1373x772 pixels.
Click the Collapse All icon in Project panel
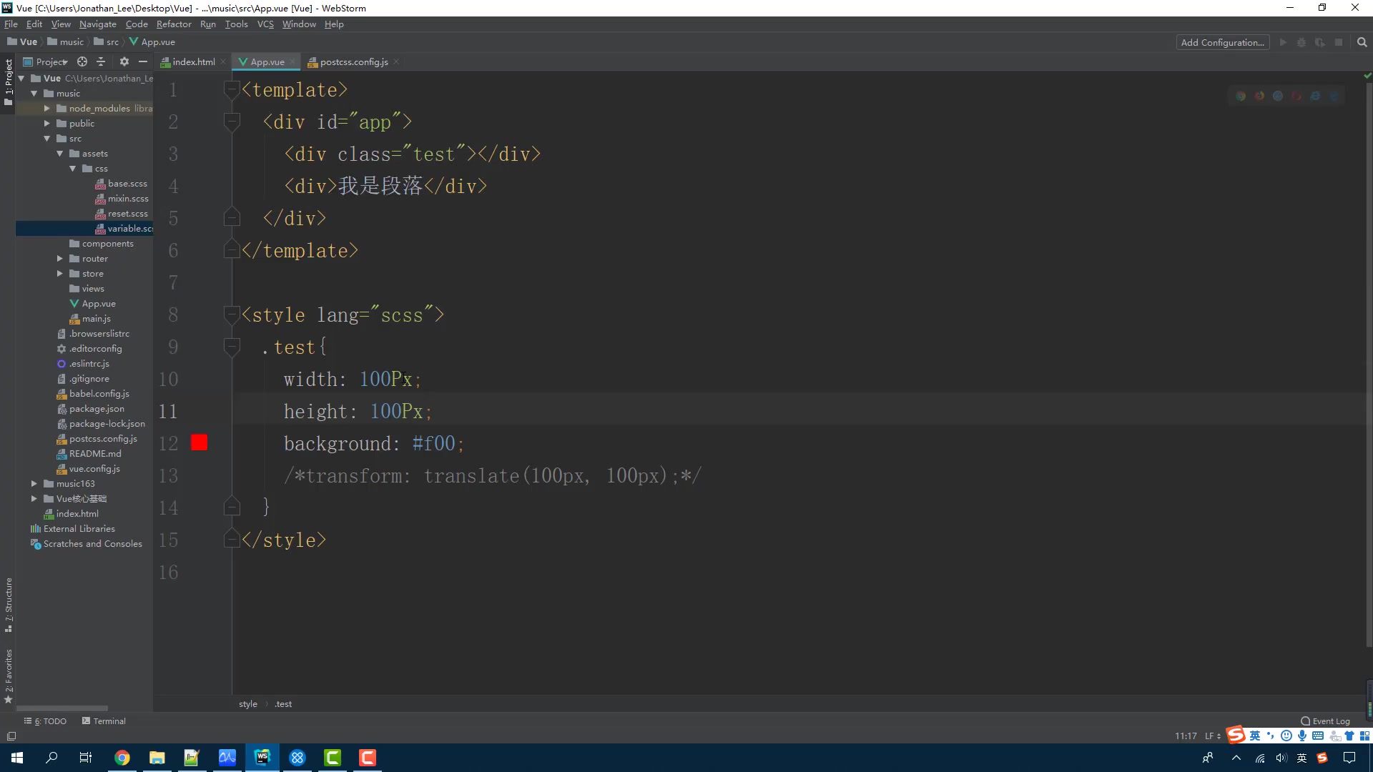pyautogui.click(x=101, y=61)
